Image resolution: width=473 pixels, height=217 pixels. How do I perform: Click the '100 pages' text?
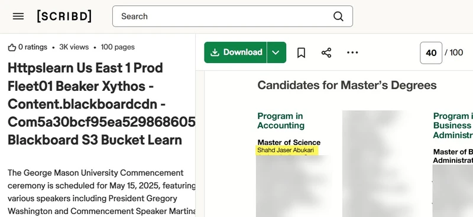pyautogui.click(x=118, y=47)
